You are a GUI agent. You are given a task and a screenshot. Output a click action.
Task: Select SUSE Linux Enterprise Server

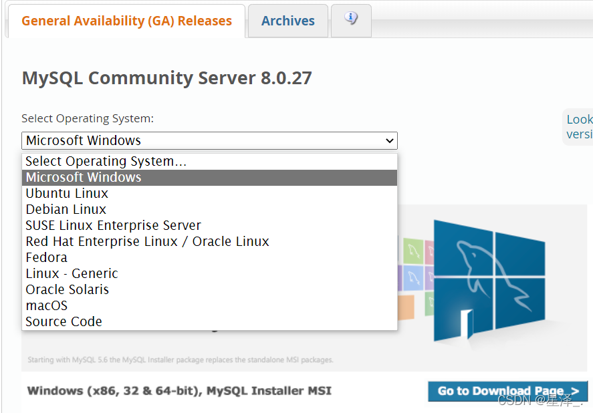click(113, 225)
